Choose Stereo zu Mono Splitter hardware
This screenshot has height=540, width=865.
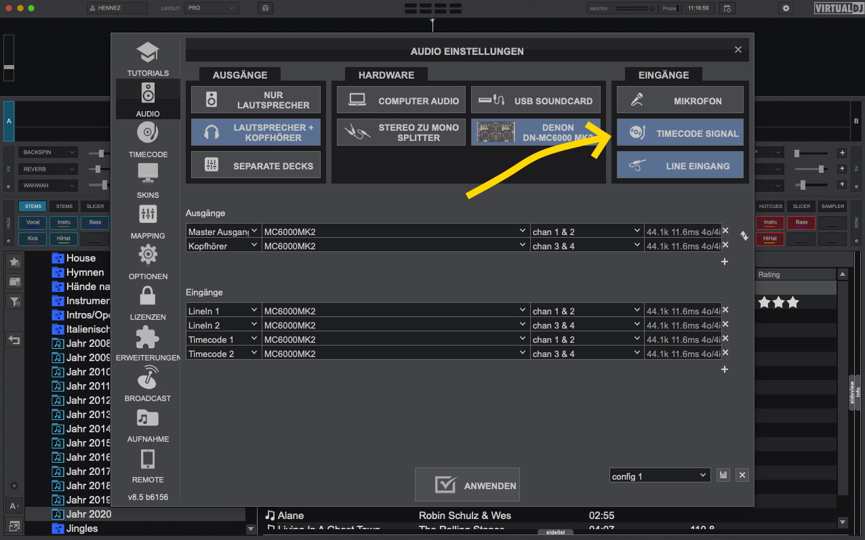coord(401,133)
